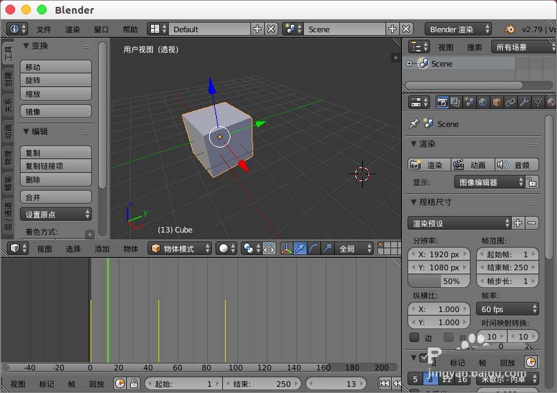The width and height of the screenshot is (557, 393).
Task: Click the 删除 delete button
Action: 56,180
